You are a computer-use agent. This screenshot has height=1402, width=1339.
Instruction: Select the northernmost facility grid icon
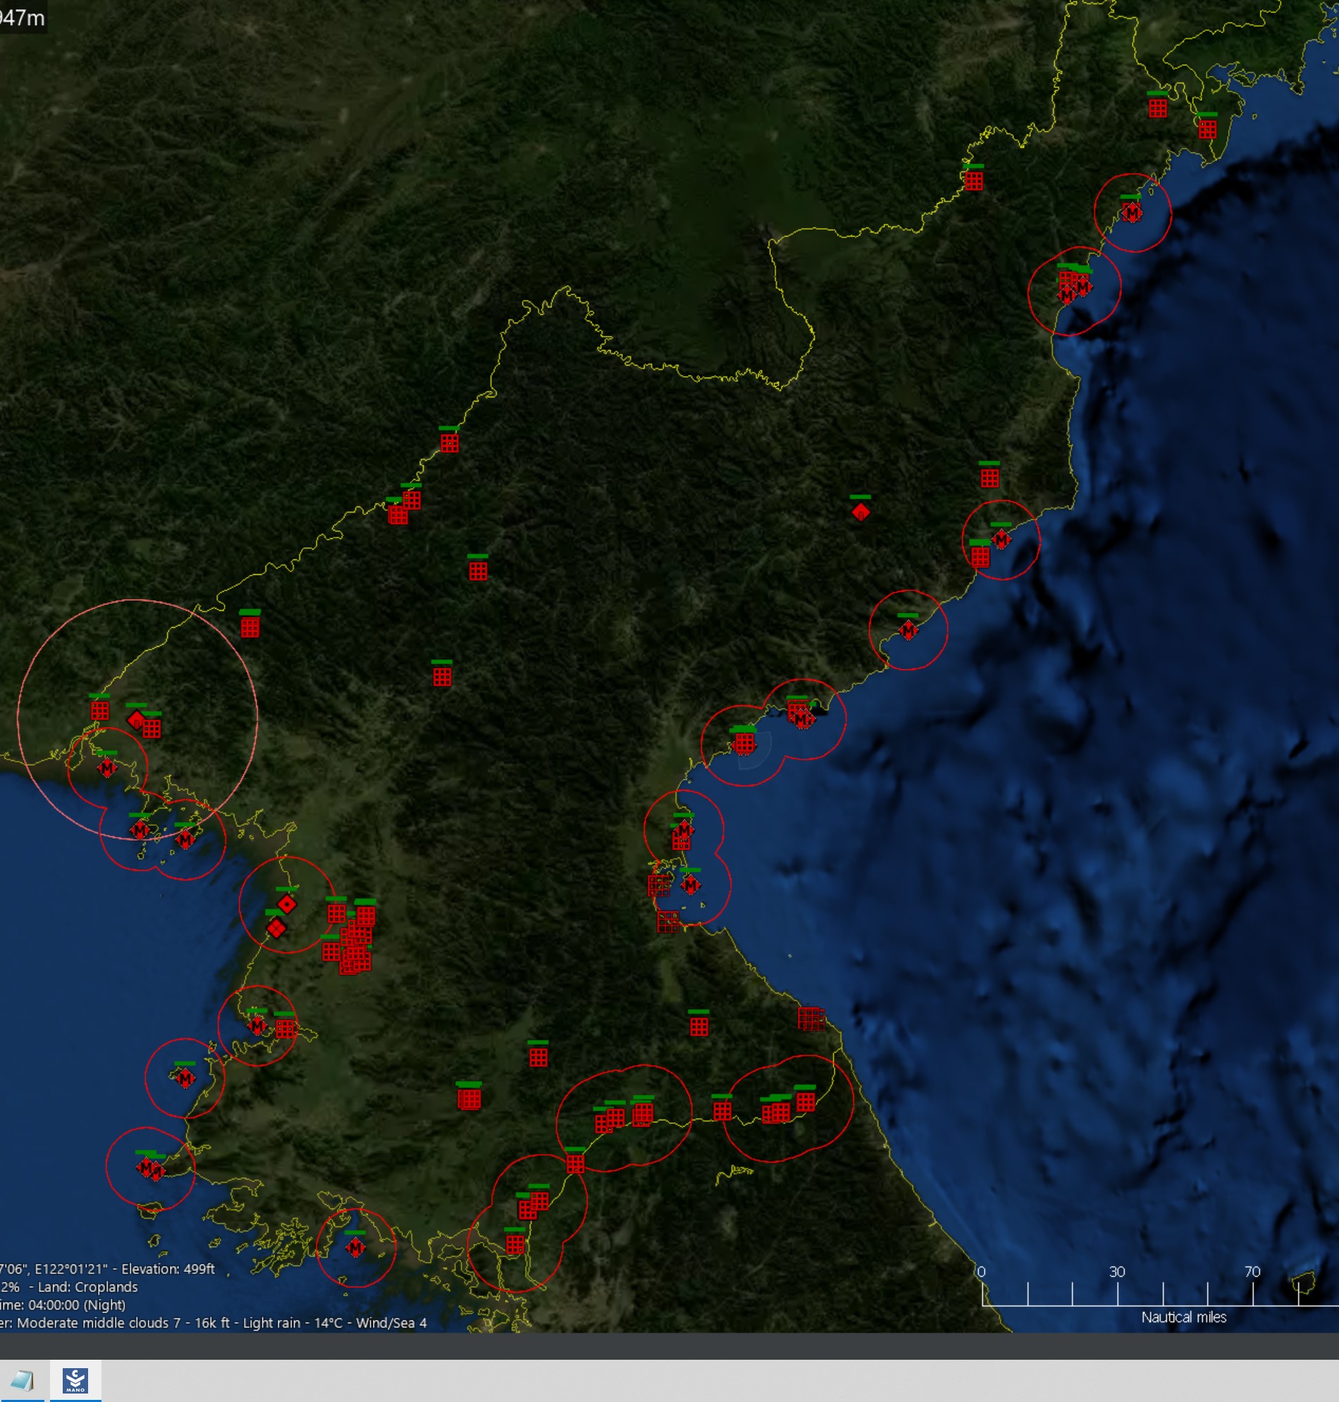tap(1158, 108)
